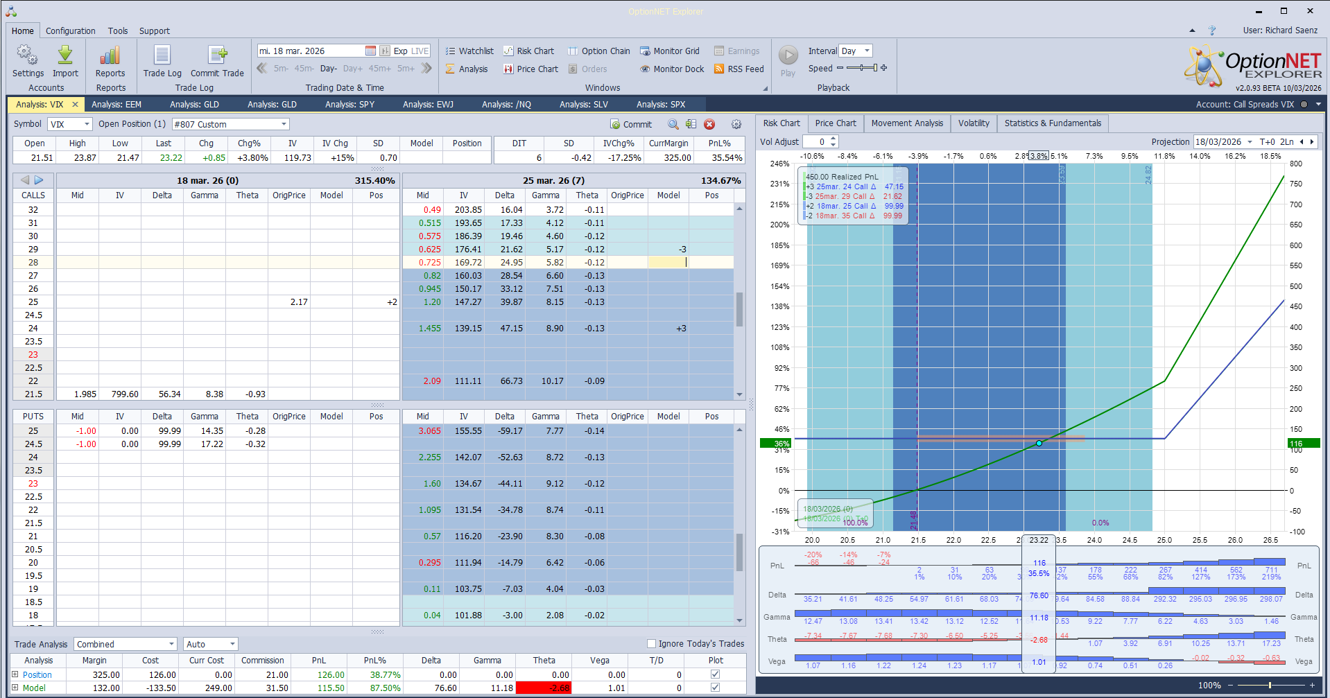Open calendar picker for trading date

coord(370,51)
